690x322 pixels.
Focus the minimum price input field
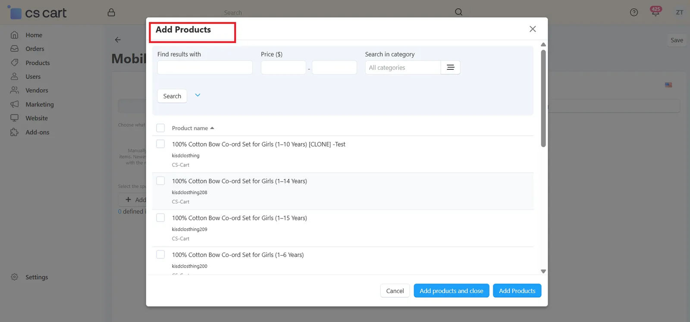click(x=283, y=68)
